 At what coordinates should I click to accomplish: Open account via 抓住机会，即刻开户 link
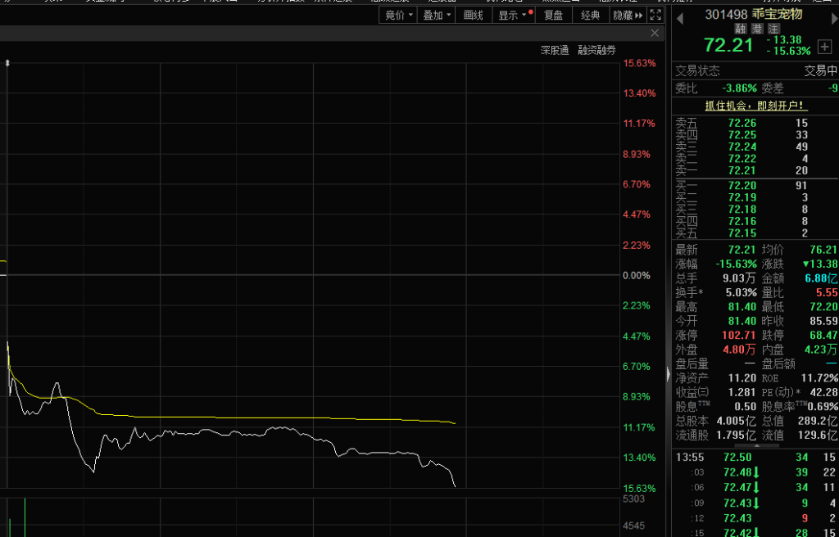755,106
